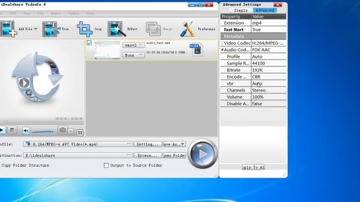This screenshot has width=360, height=202.
Task: Click the Sample Rate value 44100
Action: pyautogui.click(x=269, y=63)
